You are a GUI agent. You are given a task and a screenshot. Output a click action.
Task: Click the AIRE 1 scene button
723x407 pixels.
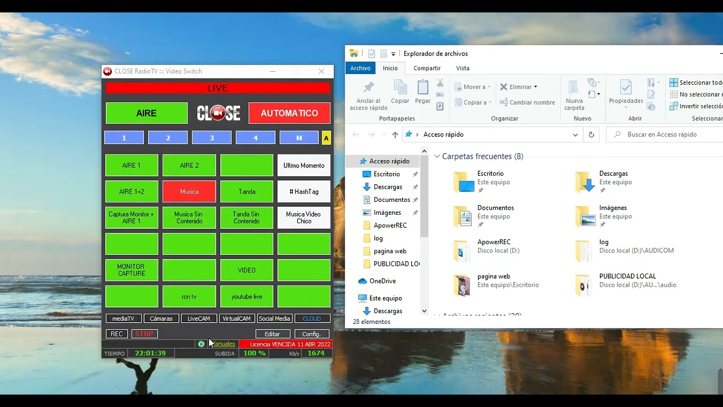point(132,166)
